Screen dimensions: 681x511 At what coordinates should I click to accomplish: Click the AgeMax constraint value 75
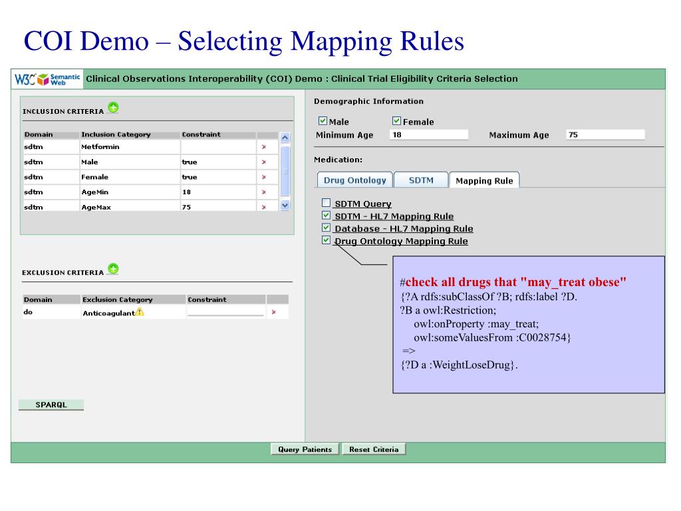click(x=186, y=208)
